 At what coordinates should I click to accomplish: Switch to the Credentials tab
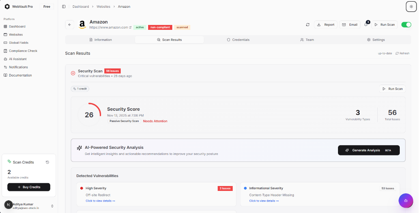click(238, 40)
